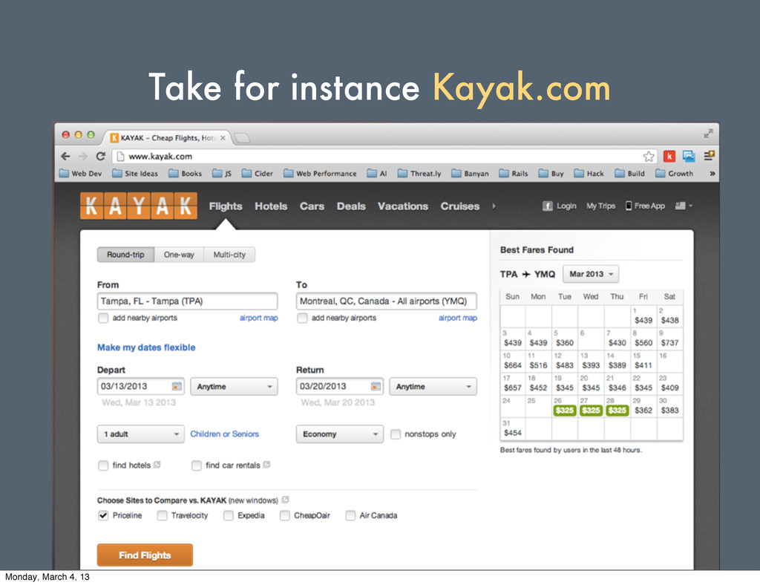760x585 pixels.
Task: Open the Cruises nav tab
Action: (460, 206)
